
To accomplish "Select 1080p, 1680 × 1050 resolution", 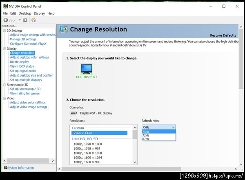I will tap(88, 153).
